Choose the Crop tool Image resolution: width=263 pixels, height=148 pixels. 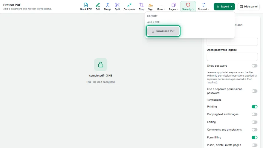(x=141, y=7)
